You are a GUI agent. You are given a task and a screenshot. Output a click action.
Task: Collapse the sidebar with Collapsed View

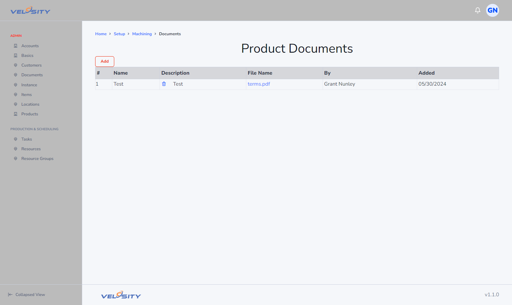[x=27, y=295]
